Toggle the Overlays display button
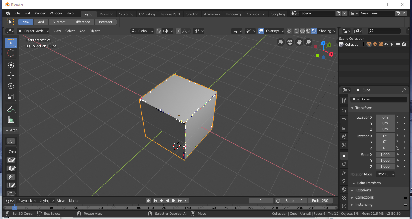Image resolution: width=412 pixels, height=219 pixels. [x=261, y=31]
